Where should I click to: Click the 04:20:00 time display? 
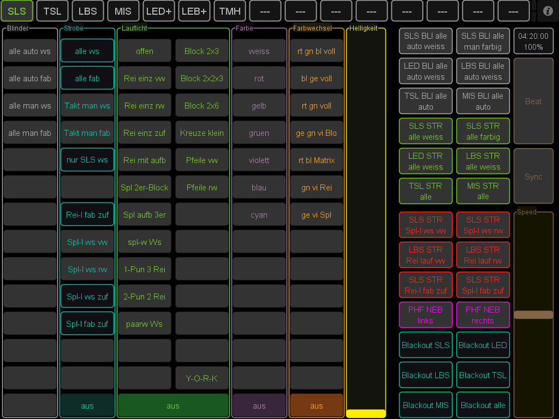[533, 41]
